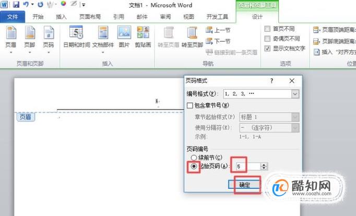Screen dimensions: 356x216
Task: Switch to 开发工具 tab
Action: pyautogui.click(x=217, y=17)
